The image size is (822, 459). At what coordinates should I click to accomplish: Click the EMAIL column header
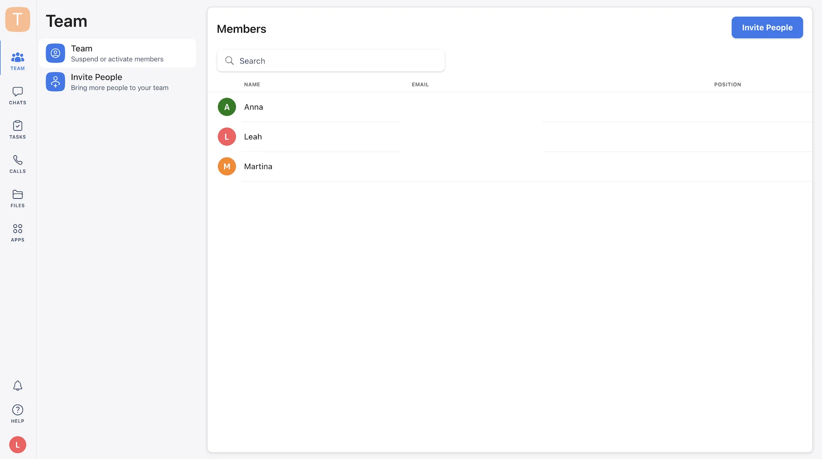pos(420,84)
